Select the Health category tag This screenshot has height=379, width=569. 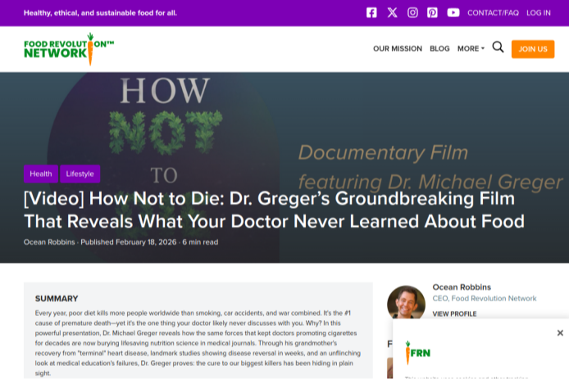point(41,174)
